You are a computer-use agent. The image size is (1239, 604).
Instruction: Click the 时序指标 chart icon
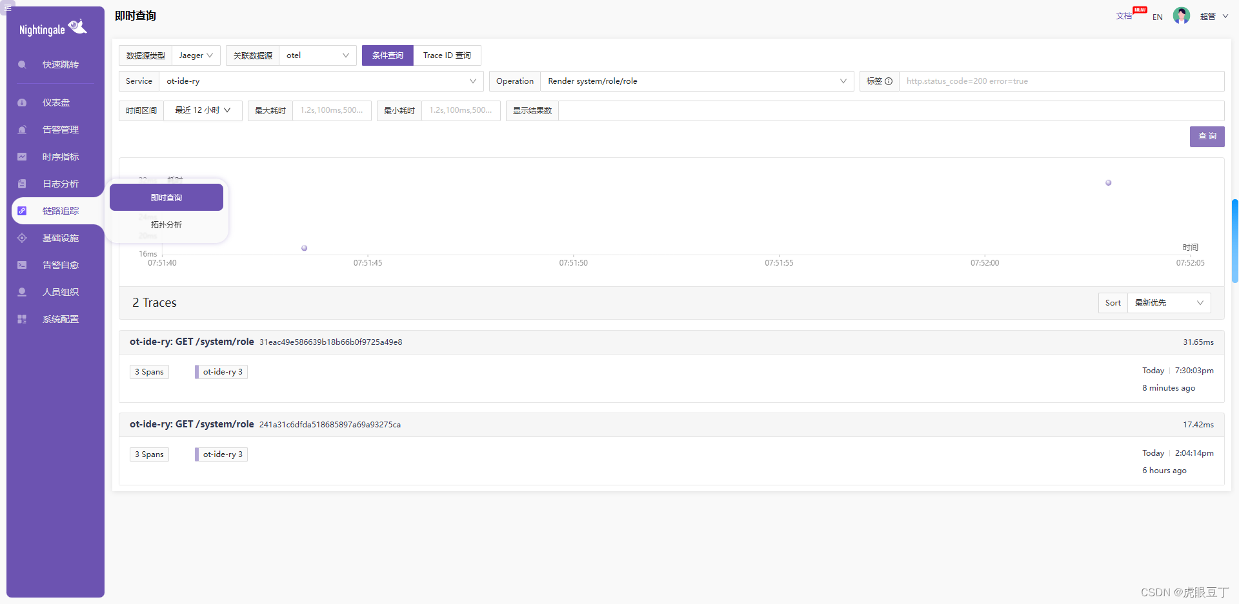tap(22, 157)
